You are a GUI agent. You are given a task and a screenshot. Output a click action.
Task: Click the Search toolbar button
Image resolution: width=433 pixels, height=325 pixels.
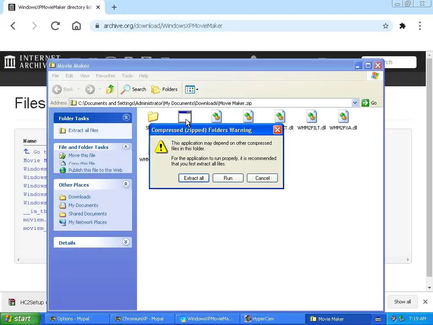(x=133, y=89)
